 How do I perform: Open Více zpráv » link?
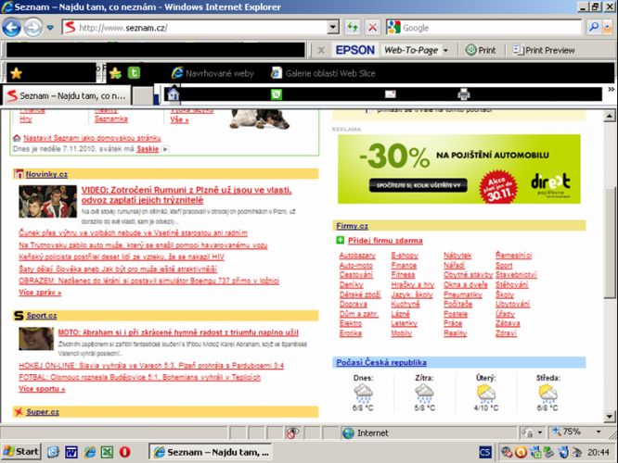(40, 293)
